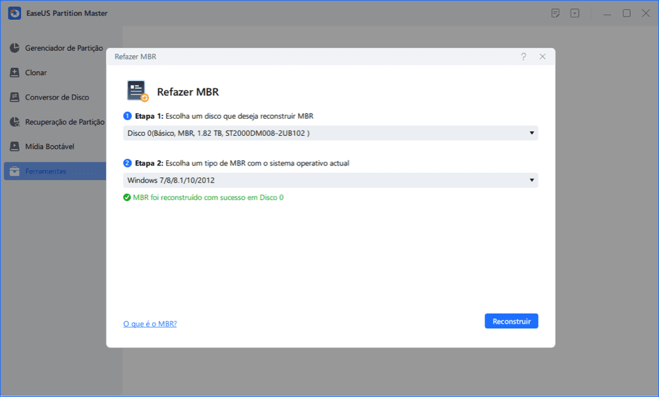Click the Conversor de Disco icon
The width and height of the screenshot is (659, 397).
click(14, 97)
